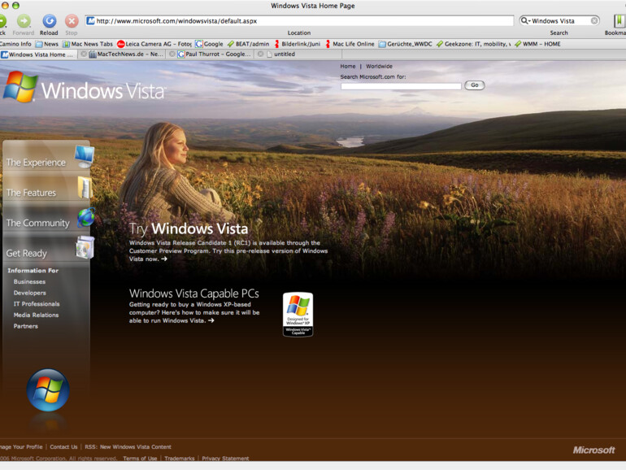
Task: Open the WMM - HOME bookmark
Action: [x=537, y=44]
